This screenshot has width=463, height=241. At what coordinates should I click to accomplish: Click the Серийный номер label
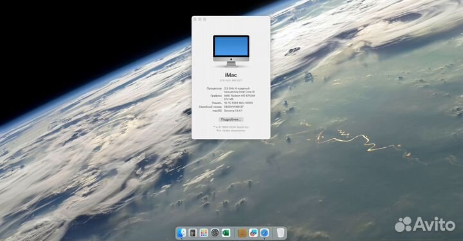pos(210,107)
